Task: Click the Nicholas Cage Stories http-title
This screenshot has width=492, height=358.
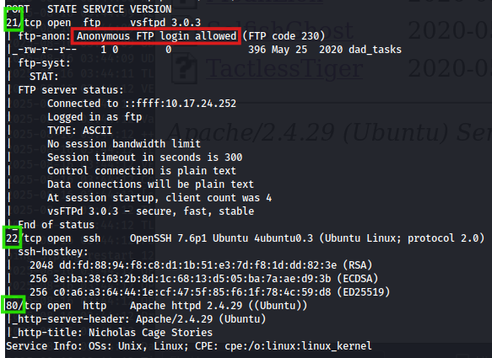Action: tap(150, 333)
